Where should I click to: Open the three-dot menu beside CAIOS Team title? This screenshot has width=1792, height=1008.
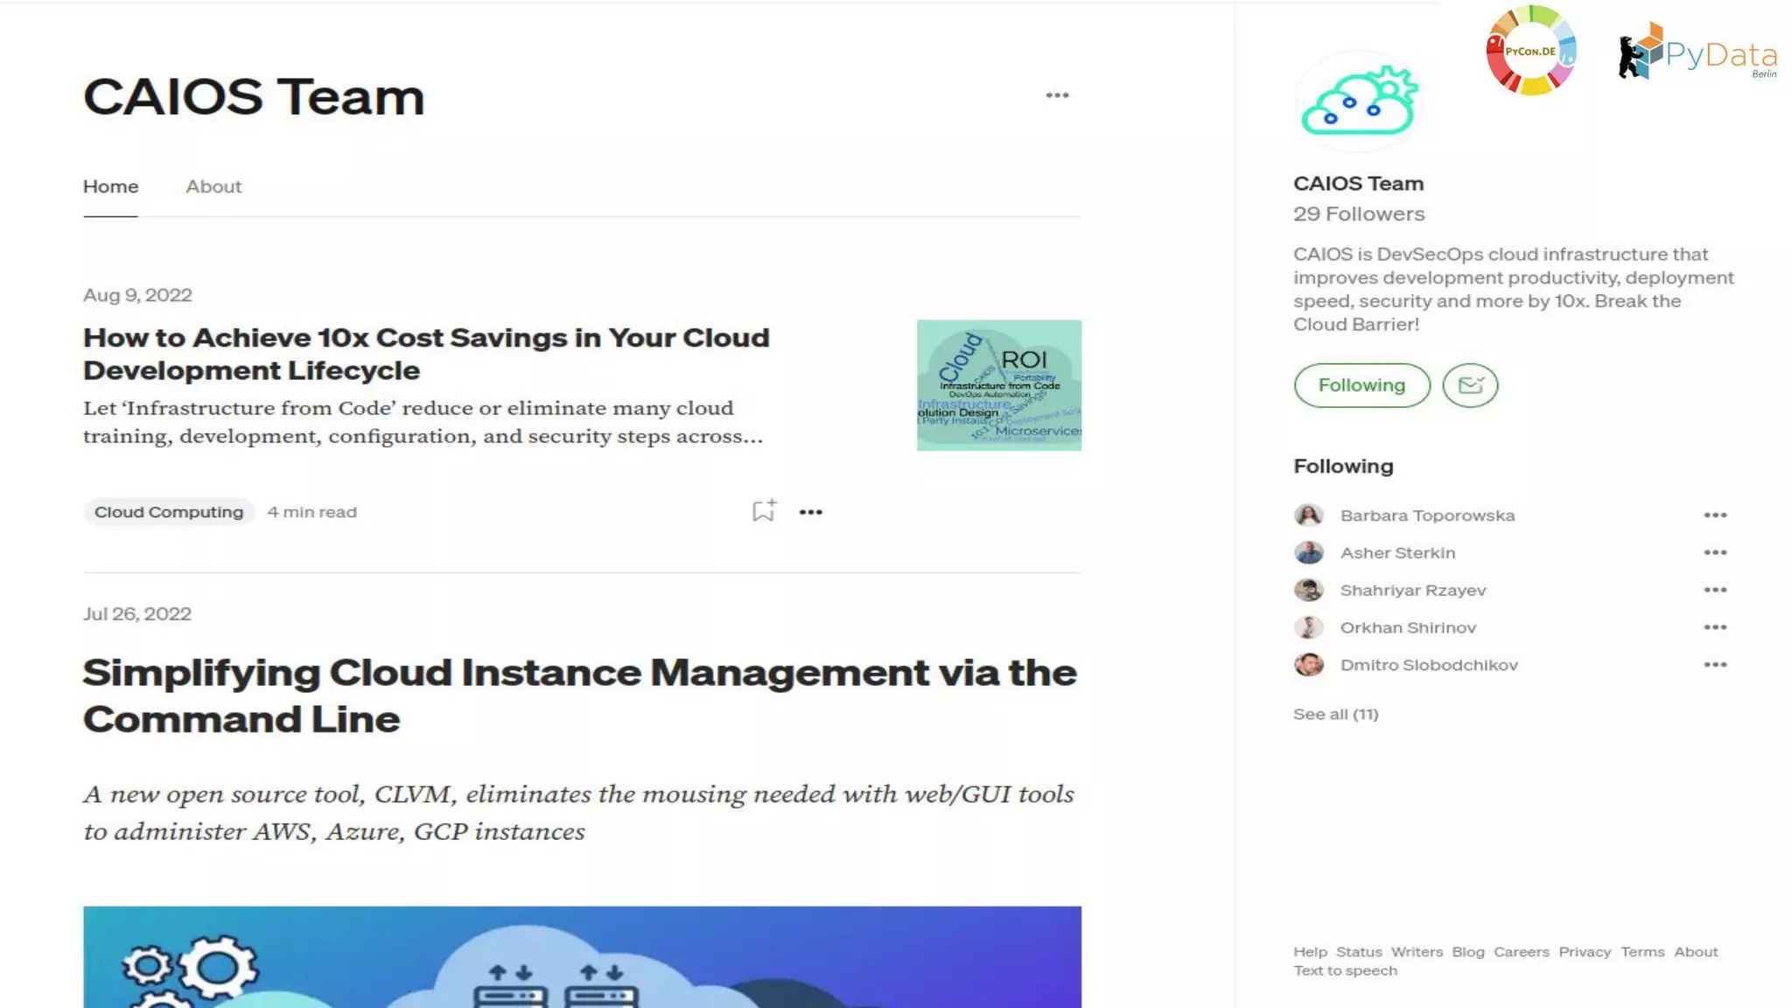tap(1057, 95)
